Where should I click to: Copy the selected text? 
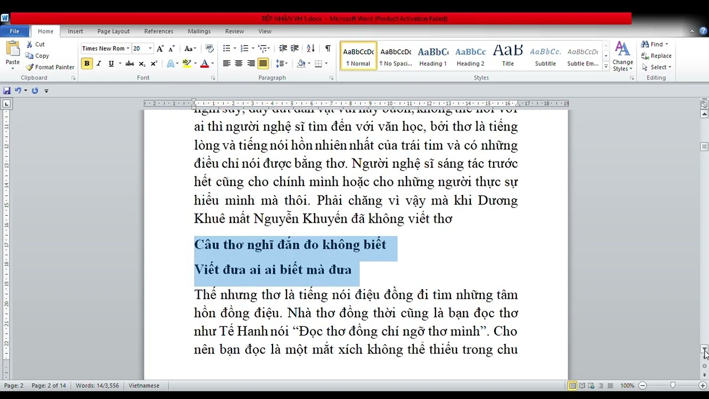tap(38, 56)
